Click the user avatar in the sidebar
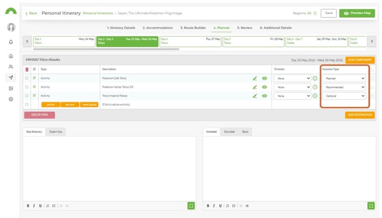 tap(11, 27)
